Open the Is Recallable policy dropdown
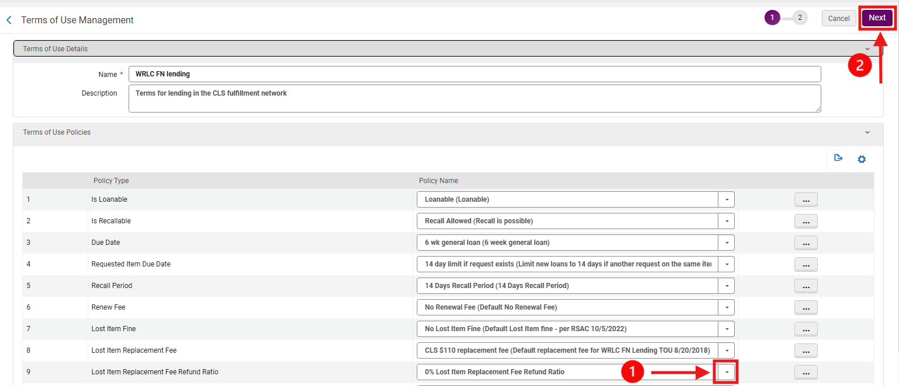Screen dimensions: 899x386 pyautogui.click(x=727, y=221)
